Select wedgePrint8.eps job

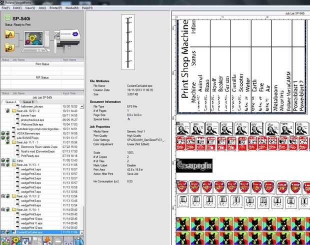(30, 200)
